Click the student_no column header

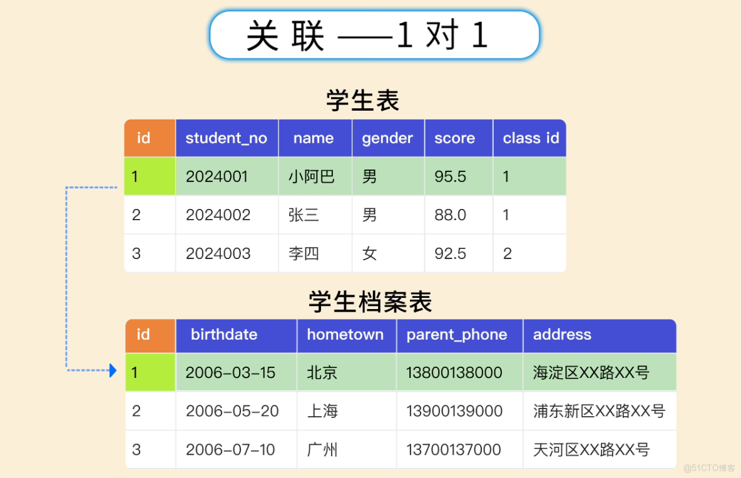tap(227, 138)
